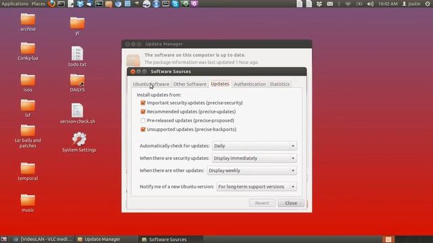The width and height of the screenshot is (433, 243).
Task: Toggle Recommended updates (precise-updates) checkbox
Action: [x=143, y=111]
